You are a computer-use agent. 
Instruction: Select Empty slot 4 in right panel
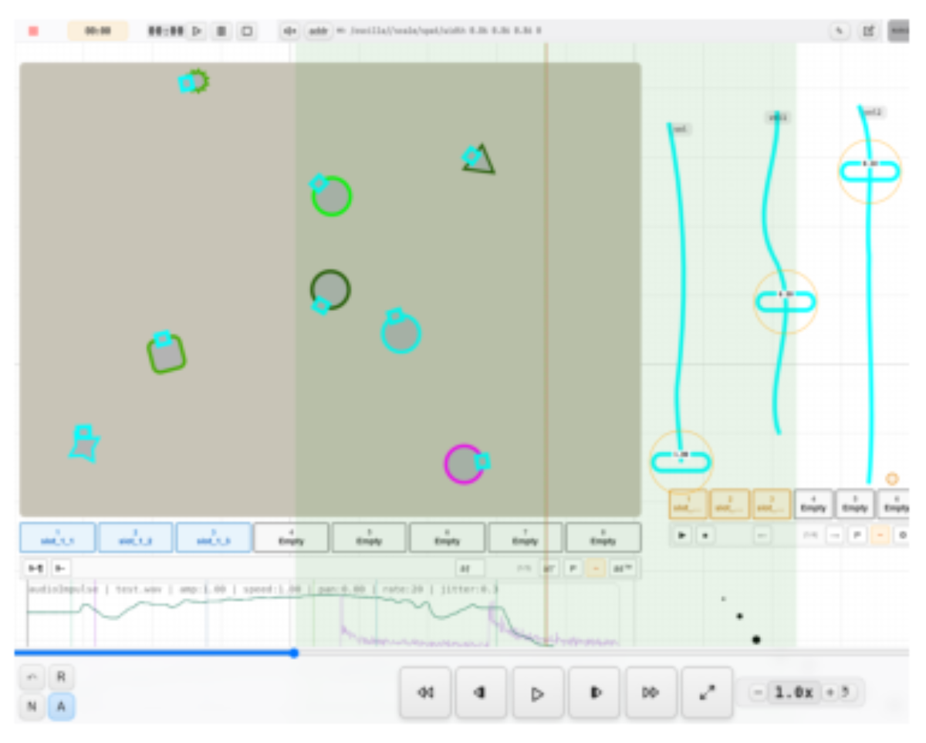pos(813,505)
